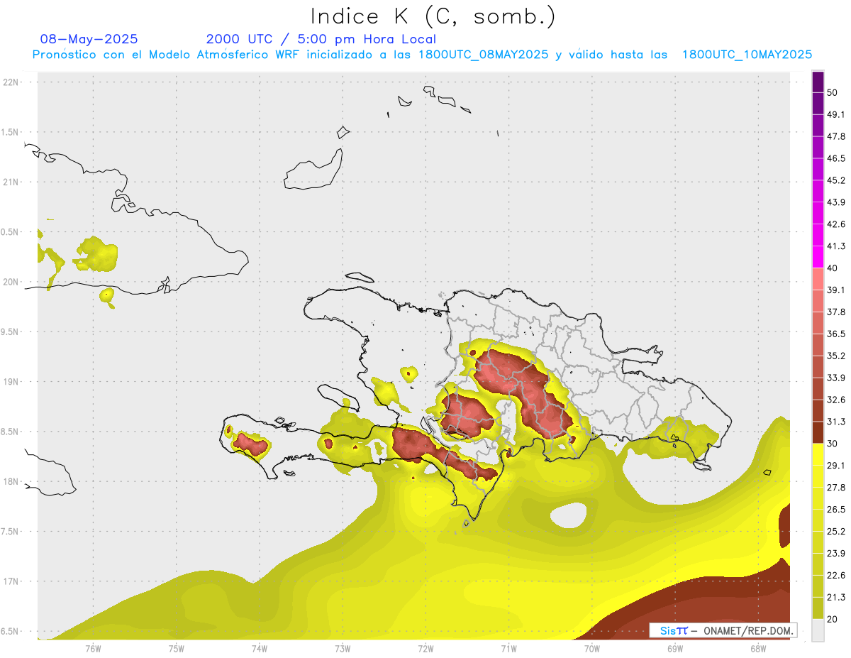Click the legend value '35.2'
851x658 pixels.
pyautogui.click(x=835, y=356)
